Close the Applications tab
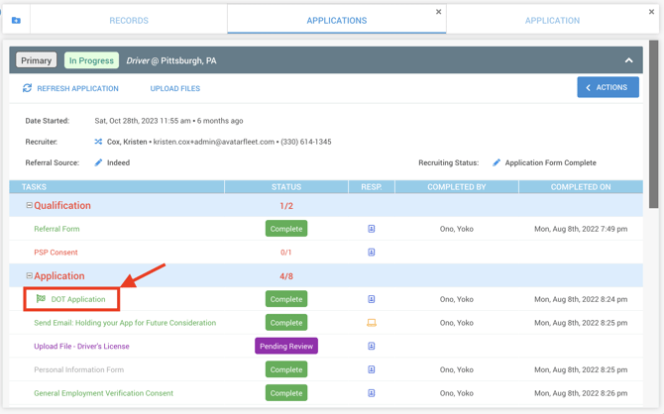 click(x=439, y=12)
